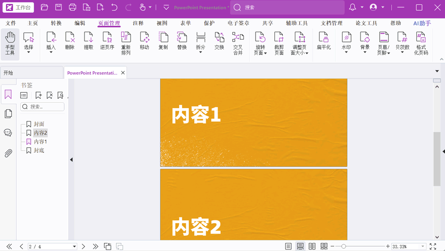Open the Attachments panel paperclip icon
This screenshot has height=251, width=445.
pos(8,153)
